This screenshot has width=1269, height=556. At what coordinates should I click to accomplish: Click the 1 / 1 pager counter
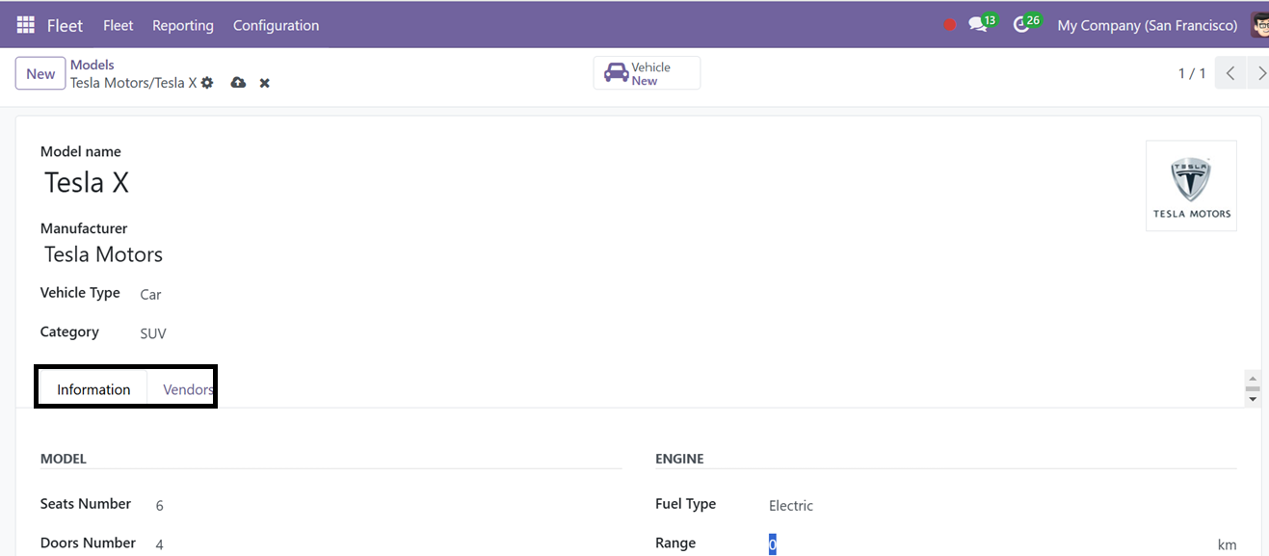[1192, 73]
